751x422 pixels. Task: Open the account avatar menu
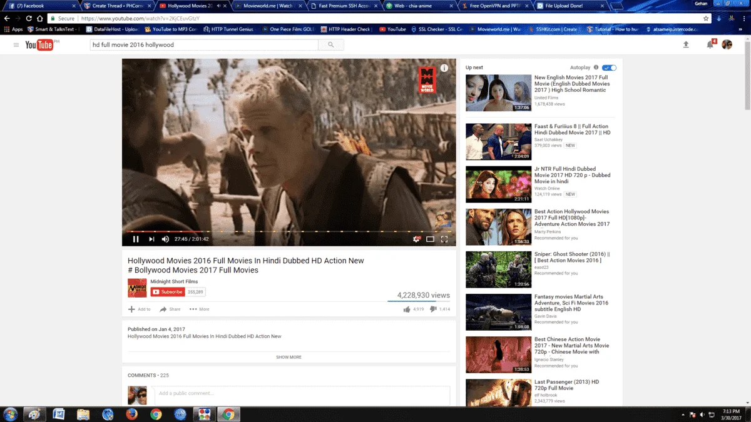727,45
